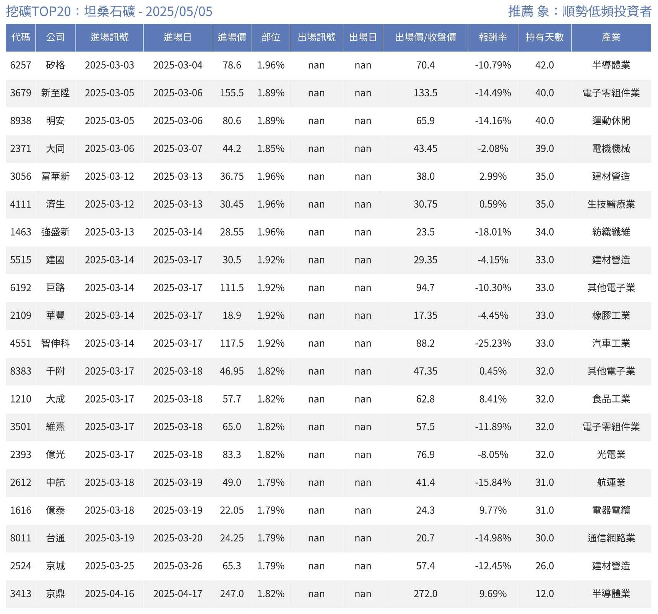Click industry 電機機械

tap(611, 149)
